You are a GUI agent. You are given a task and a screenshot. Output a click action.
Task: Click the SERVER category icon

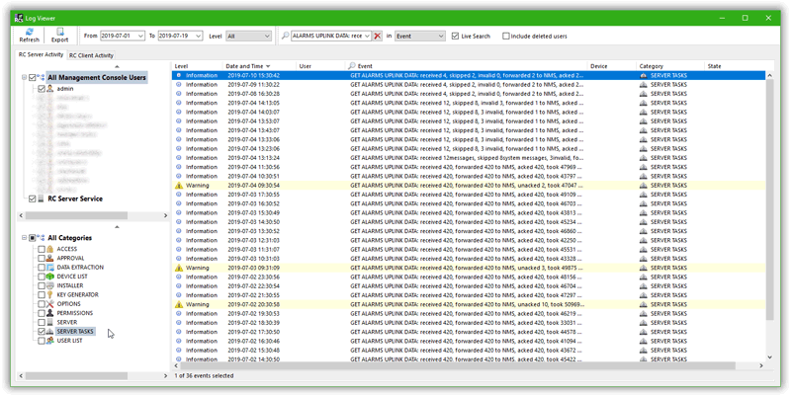(50, 322)
